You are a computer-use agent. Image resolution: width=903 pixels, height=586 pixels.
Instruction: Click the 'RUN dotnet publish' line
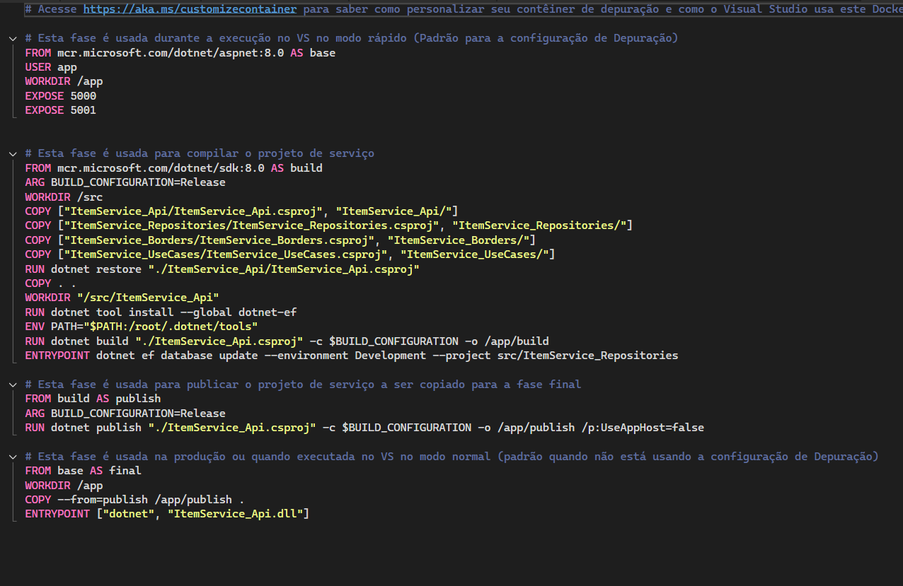coord(364,428)
